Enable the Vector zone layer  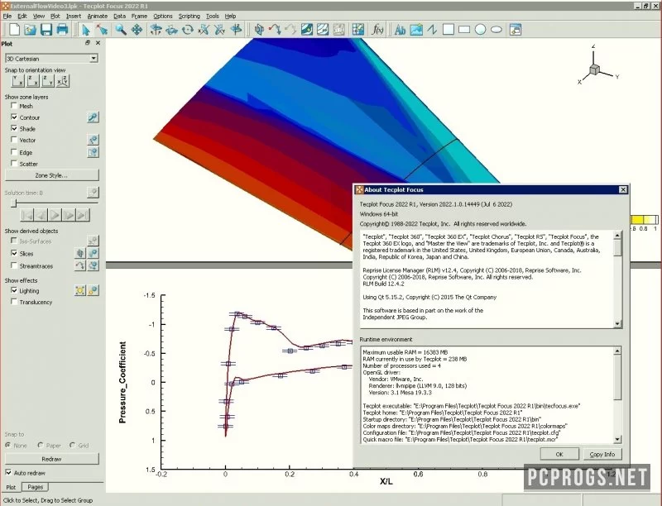pos(14,140)
